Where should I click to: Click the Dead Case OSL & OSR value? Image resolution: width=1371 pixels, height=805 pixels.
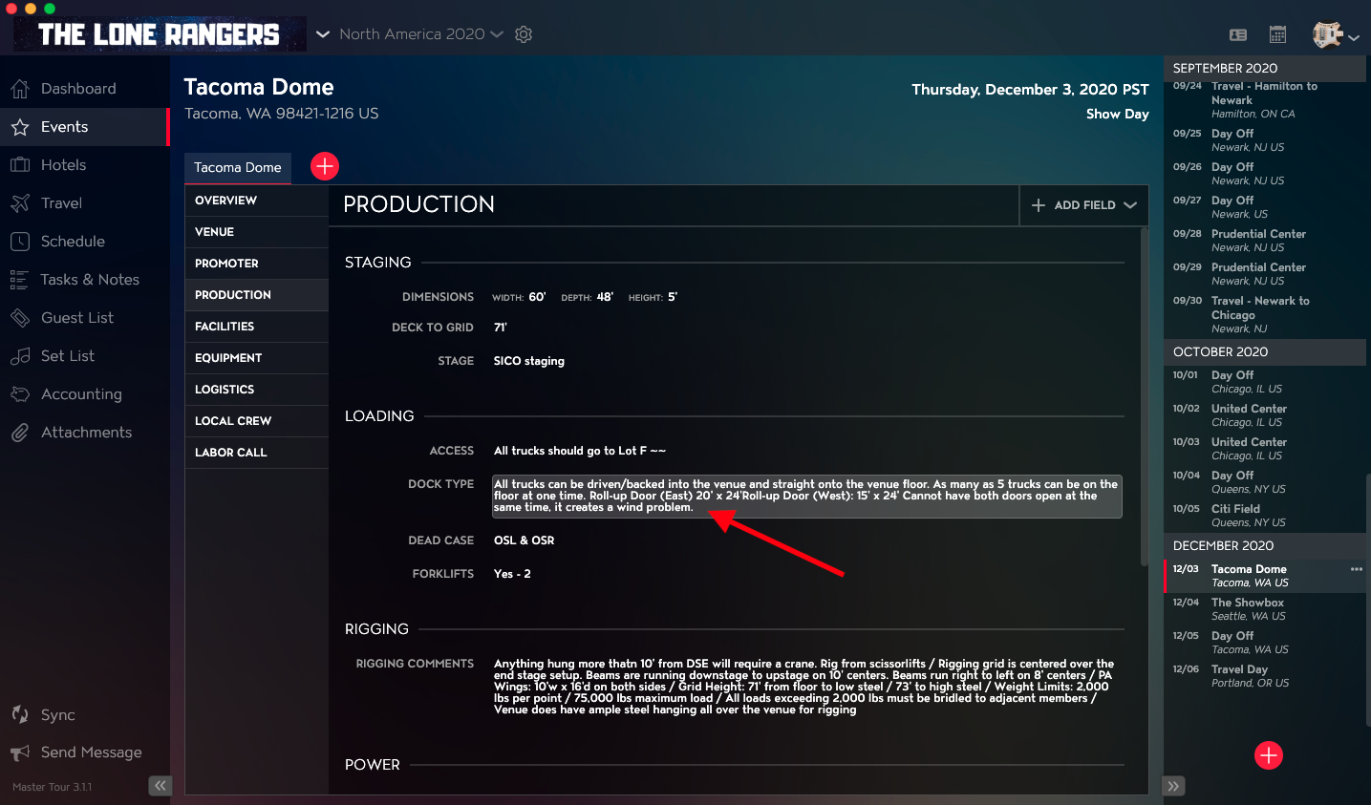525,540
